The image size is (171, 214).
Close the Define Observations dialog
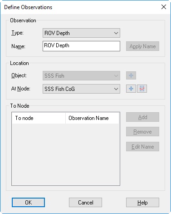[164, 7]
